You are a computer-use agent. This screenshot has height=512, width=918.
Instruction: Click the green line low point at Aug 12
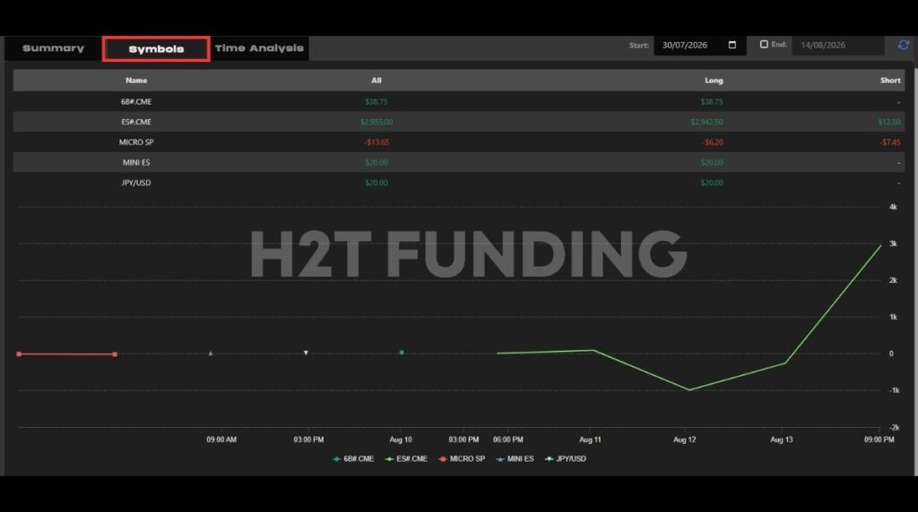pyautogui.click(x=689, y=390)
